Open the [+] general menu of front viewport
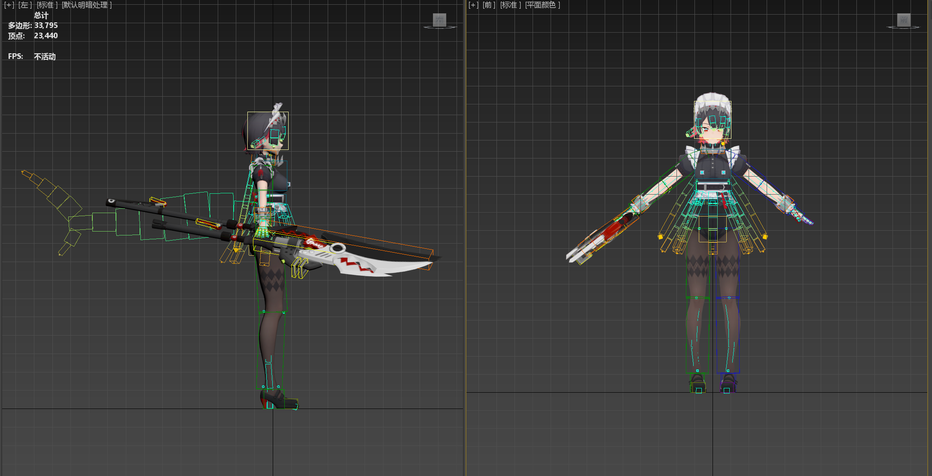Image resolution: width=932 pixels, height=476 pixels. pyautogui.click(x=473, y=5)
